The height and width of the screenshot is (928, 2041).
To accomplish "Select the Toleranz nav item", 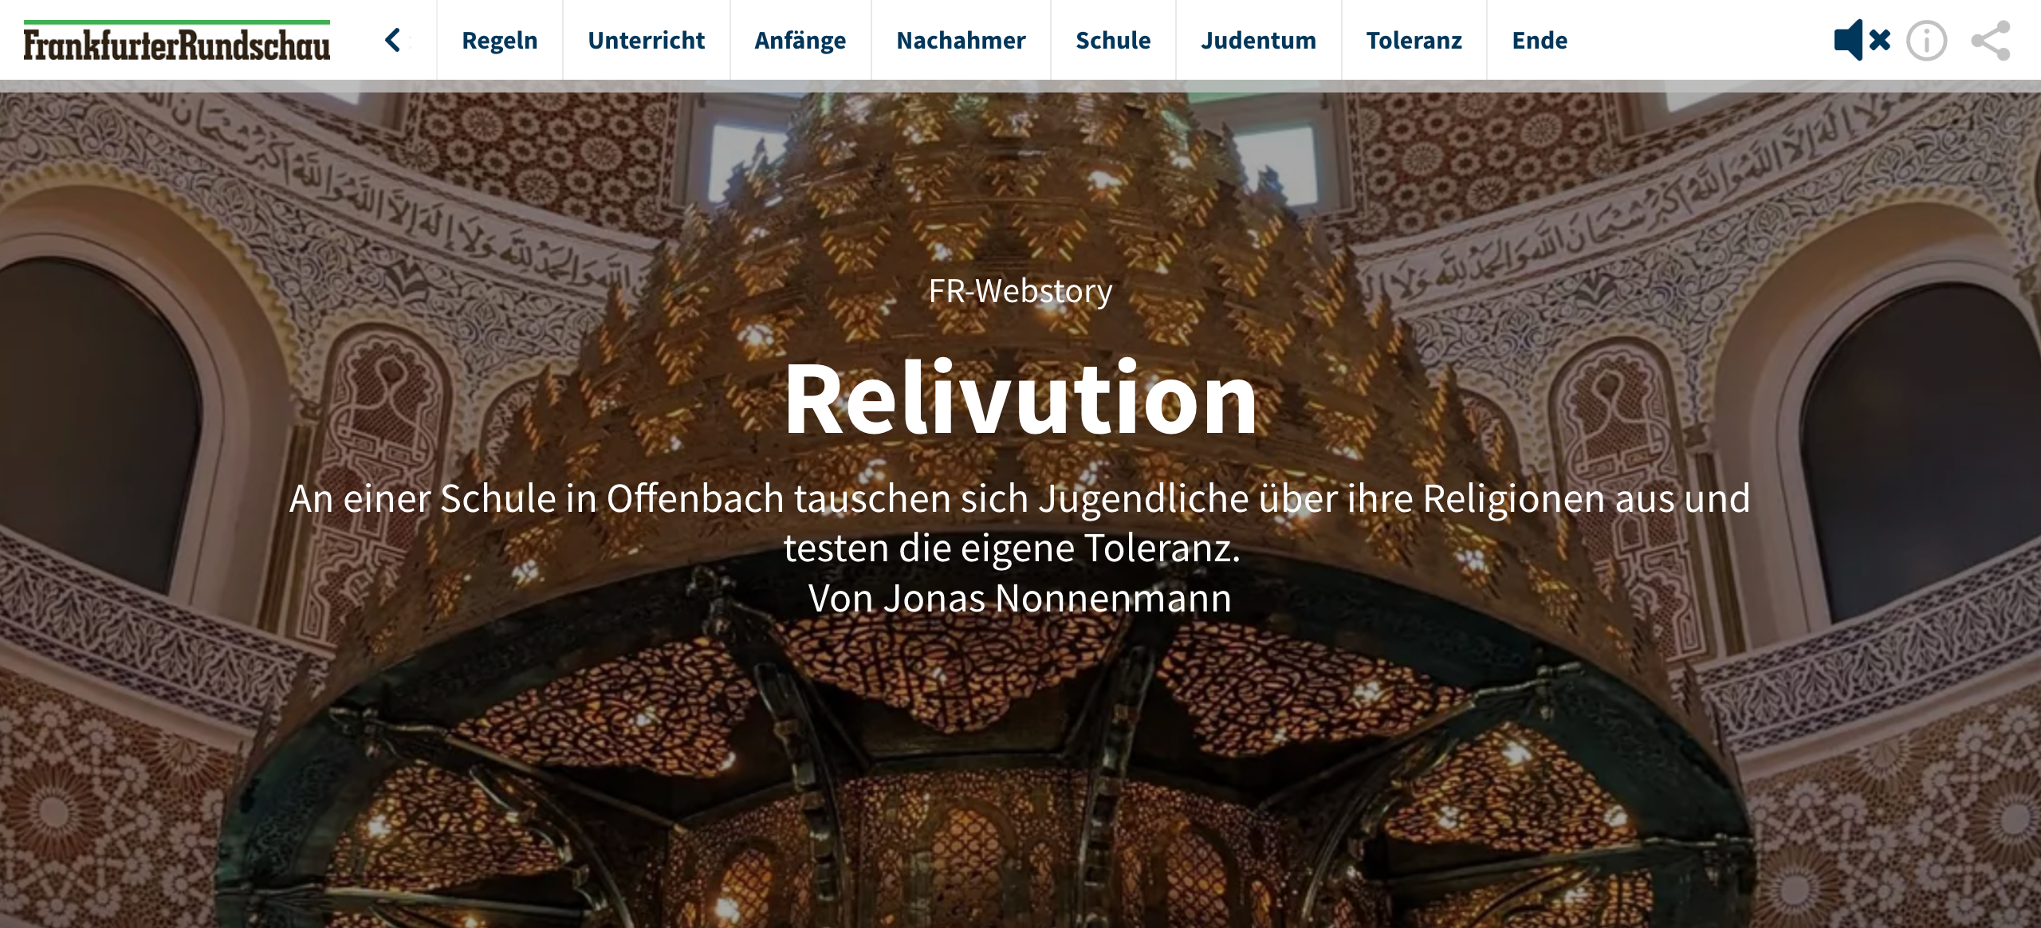I will coord(1414,40).
